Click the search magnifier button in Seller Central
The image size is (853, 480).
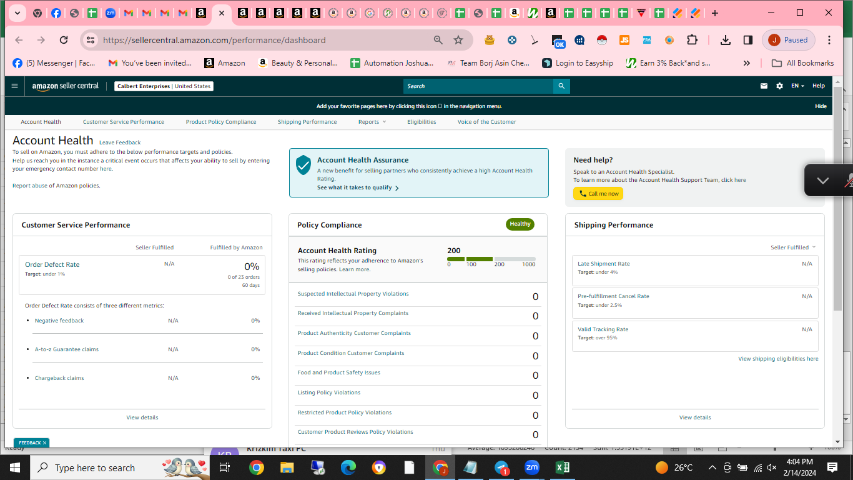pyautogui.click(x=561, y=86)
